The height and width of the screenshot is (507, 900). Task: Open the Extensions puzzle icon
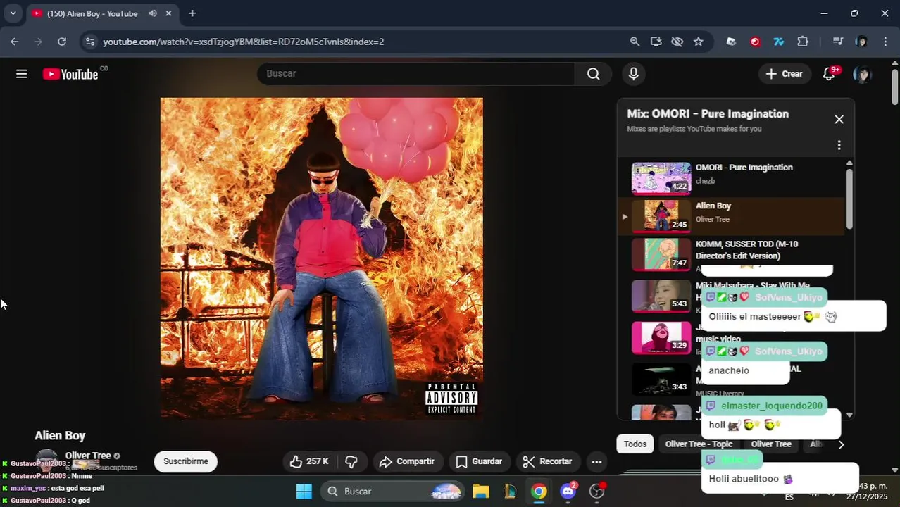point(803,42)
